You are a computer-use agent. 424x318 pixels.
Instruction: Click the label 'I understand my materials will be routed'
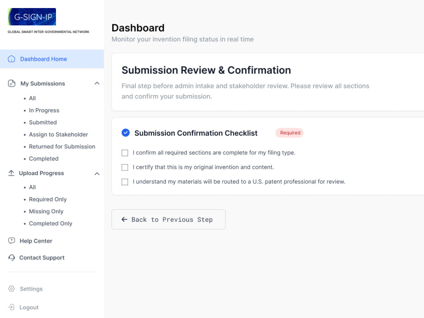(239, 182)
